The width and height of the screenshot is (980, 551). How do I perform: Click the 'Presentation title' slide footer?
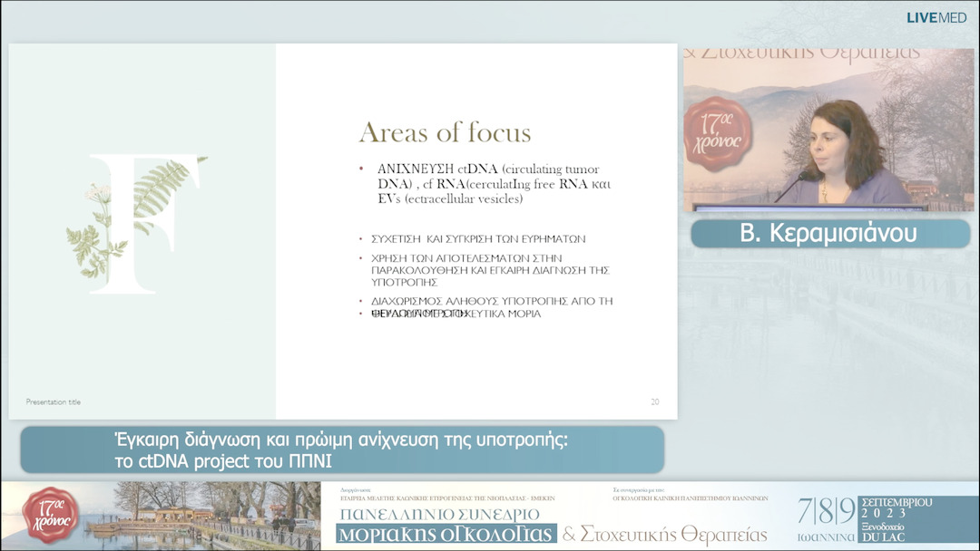[x=54, y=401]
